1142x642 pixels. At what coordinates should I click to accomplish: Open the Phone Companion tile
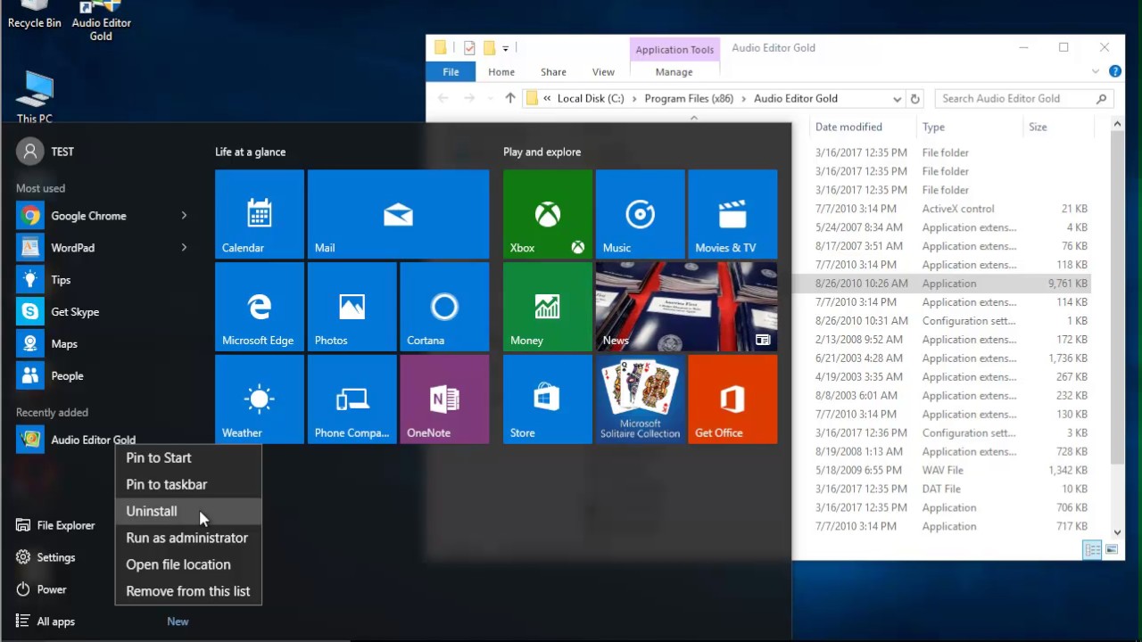352,399
